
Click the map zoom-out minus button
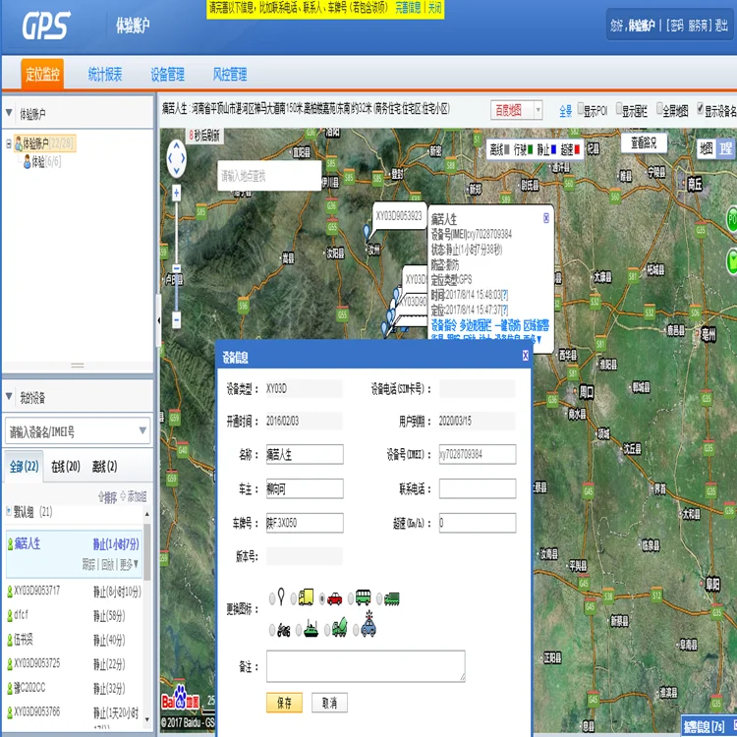point(177,319)
